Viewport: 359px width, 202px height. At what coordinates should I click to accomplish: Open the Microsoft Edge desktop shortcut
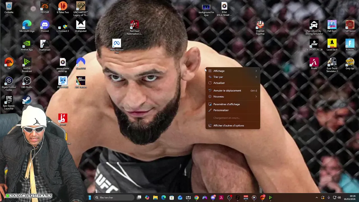[x=27, y=26]
